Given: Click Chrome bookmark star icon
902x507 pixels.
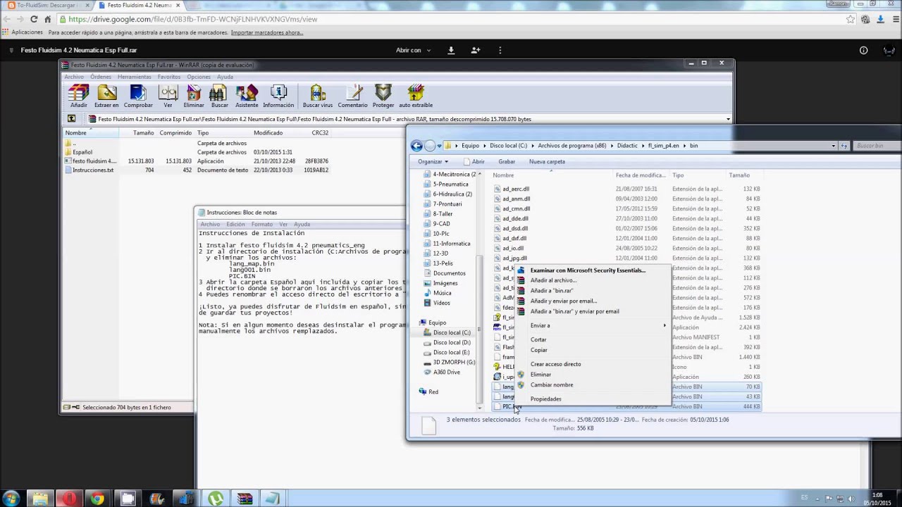Looking at the screenshot, I should pyautogui.click(x=851, y=19).
